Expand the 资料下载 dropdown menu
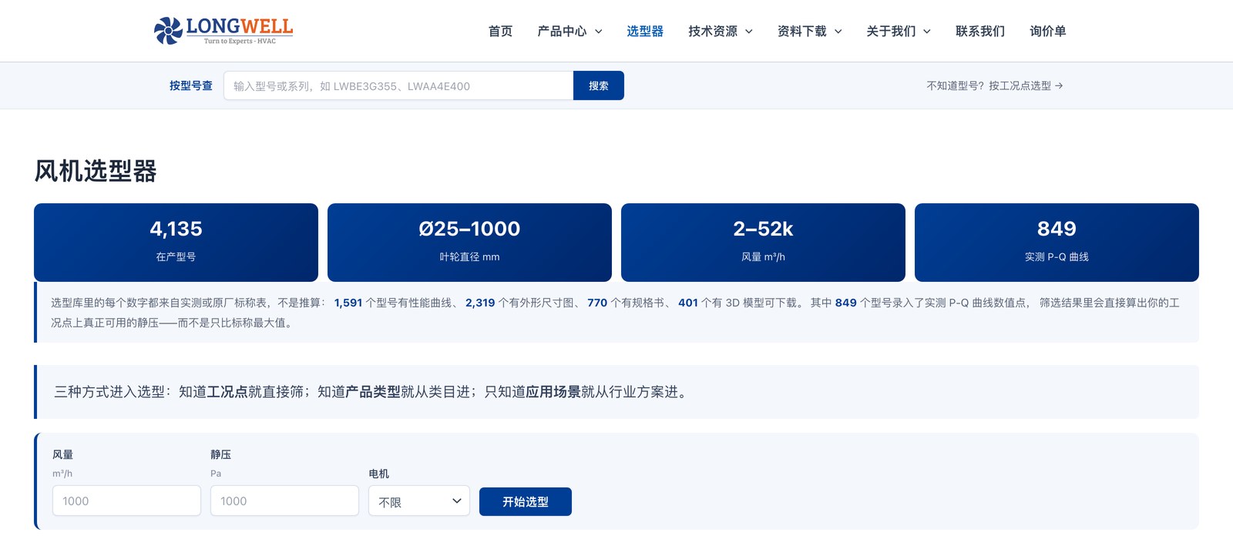Image resolution: width=1233 pixels, height=539 pixels. [809, 31]
